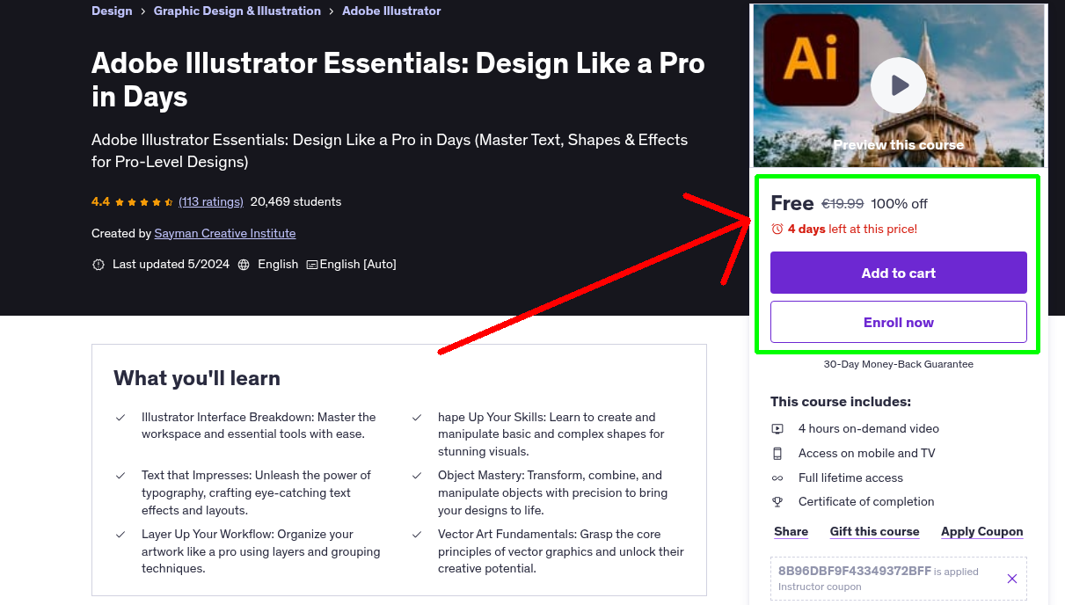Viewport: 1065px width, 605px height.
Task: Open Sayman Creative Institute instructor page
Action: 225,233
